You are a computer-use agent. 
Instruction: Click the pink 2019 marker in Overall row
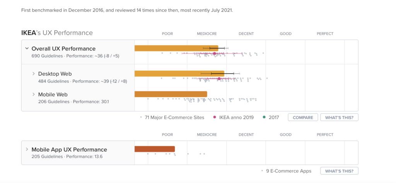214,53
